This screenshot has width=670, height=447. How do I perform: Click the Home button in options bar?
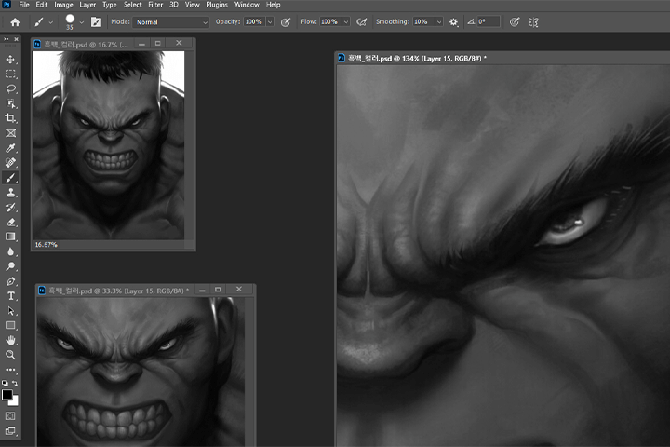point(15,22)
